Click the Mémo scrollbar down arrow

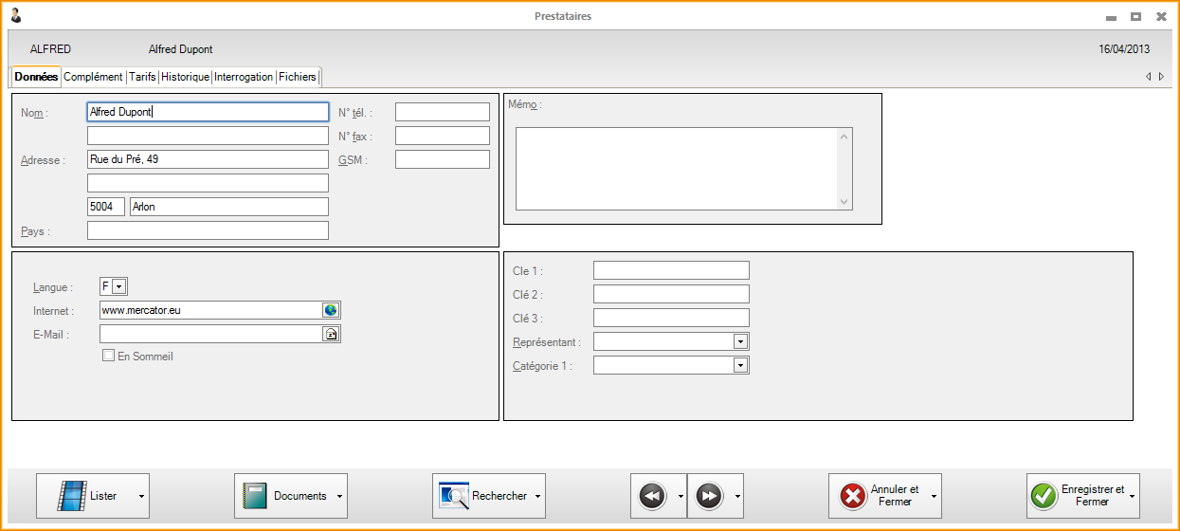844,202
